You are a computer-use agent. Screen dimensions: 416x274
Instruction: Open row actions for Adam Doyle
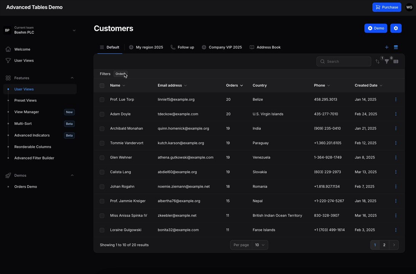coord(396,114)
